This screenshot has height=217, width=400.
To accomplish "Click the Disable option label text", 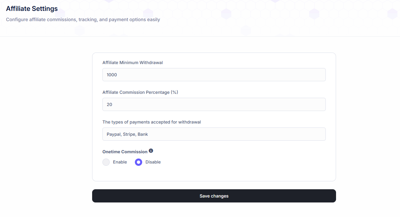I will tap(153, 162).
